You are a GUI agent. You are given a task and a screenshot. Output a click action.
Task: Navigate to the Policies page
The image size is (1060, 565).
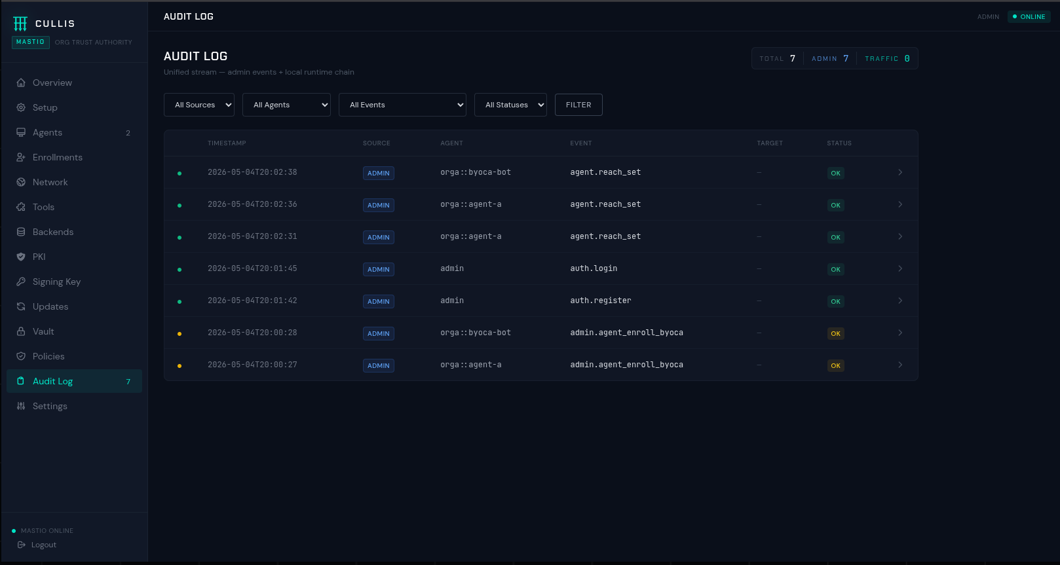pyautogui.click(x=74, y=356)
